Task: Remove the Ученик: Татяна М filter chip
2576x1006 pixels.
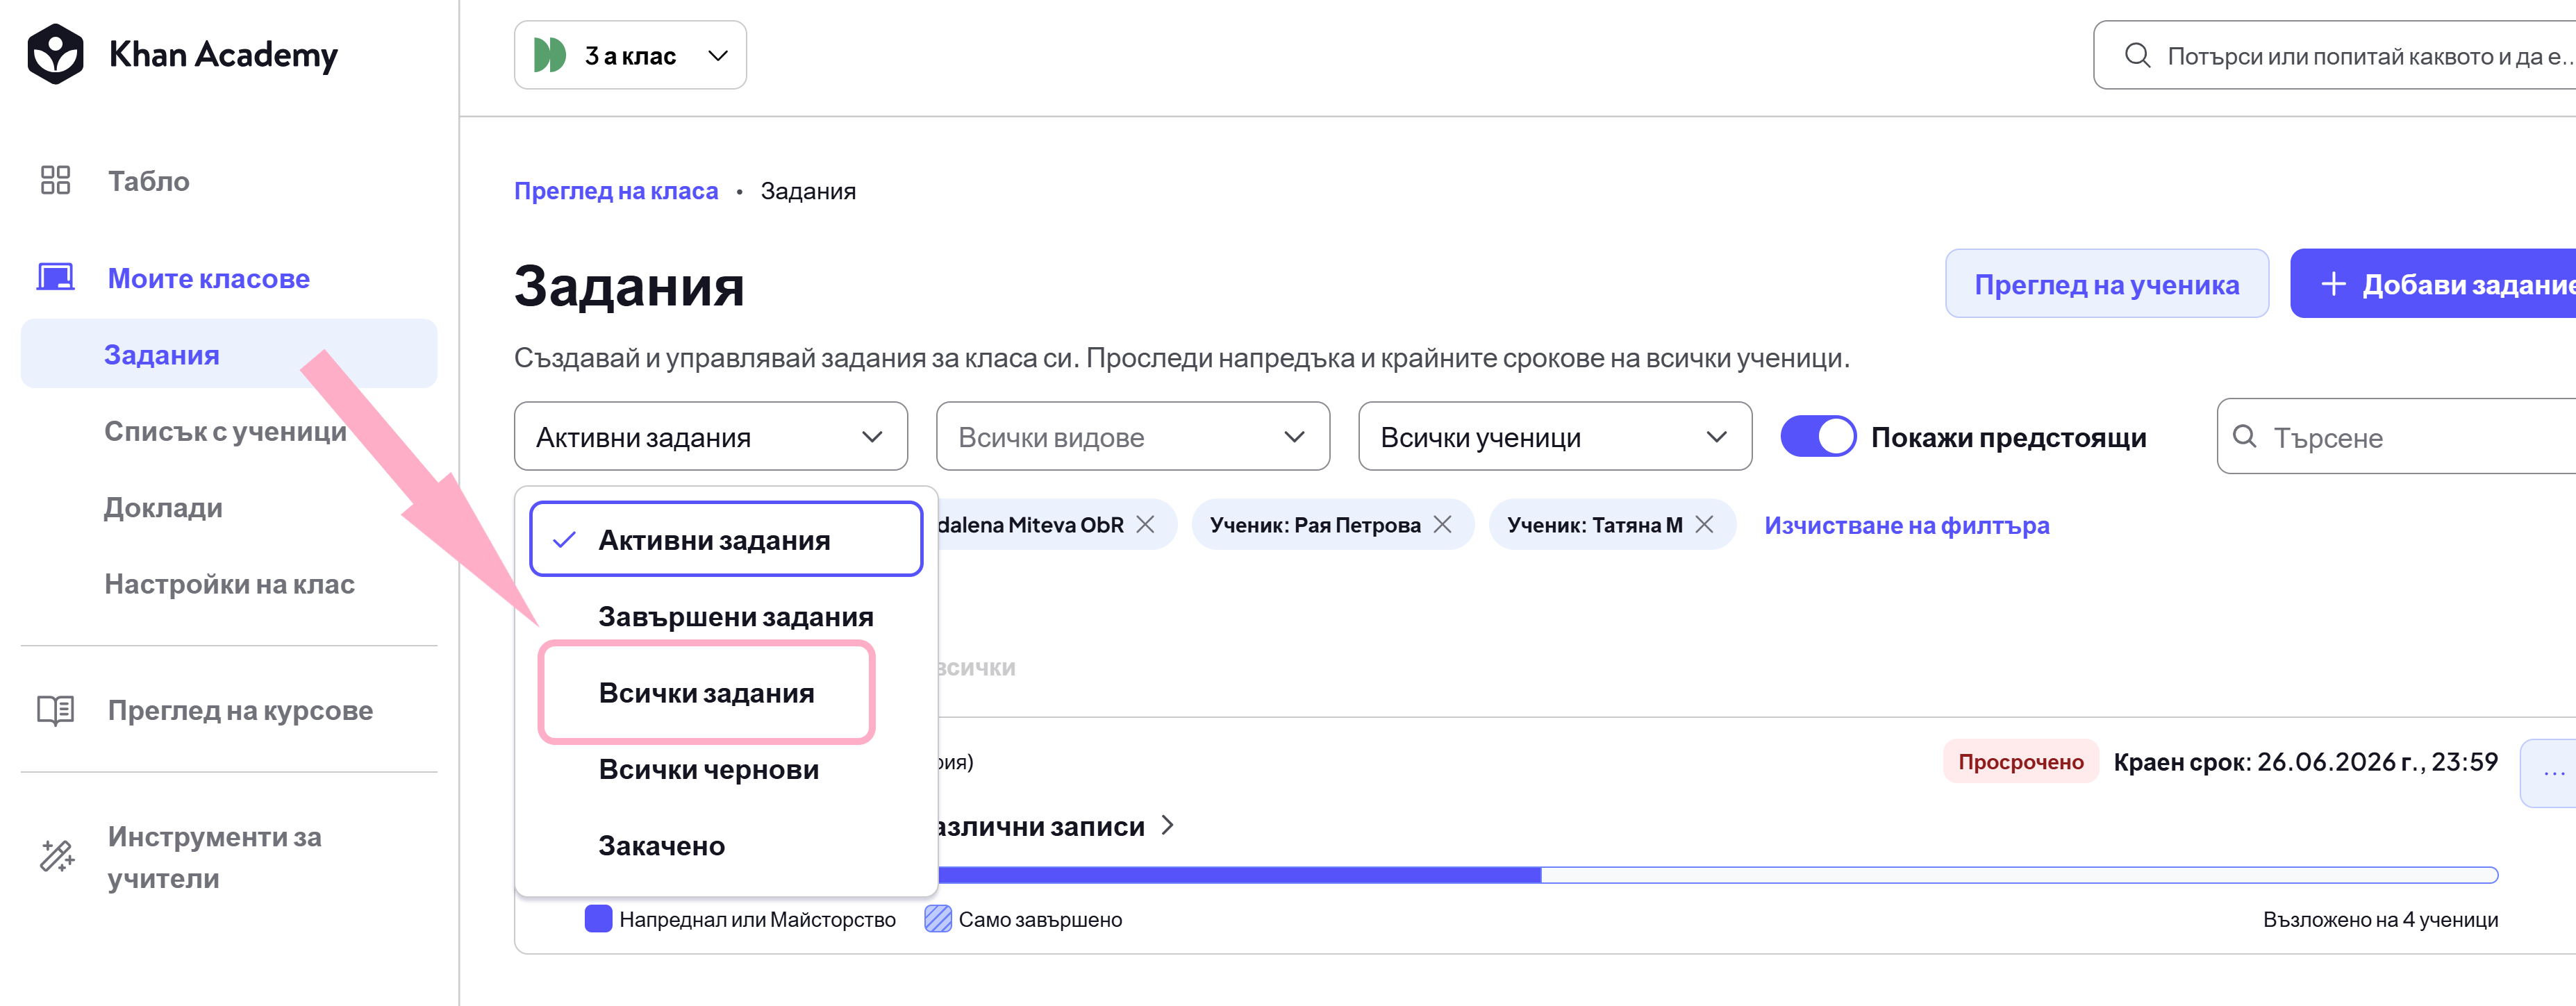Action: pyautogui.click(x=1705, y=524)
